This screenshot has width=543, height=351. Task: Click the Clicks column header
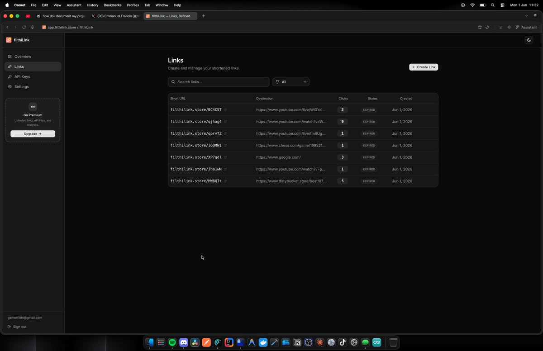[343, 98]
